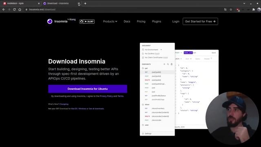This screenshot has height=147, width=261.
Task: Open the browser home page icon
Action: click(20, 9)
